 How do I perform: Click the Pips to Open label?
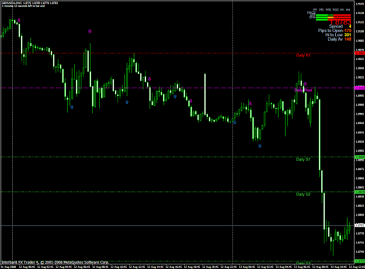tap(331, 31)
